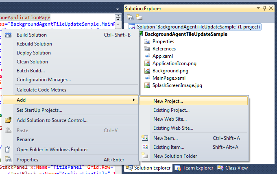Select Existing Item in submenu
Image resolution: width=277 pixels, height=174 pixels.
pos(194,147)
